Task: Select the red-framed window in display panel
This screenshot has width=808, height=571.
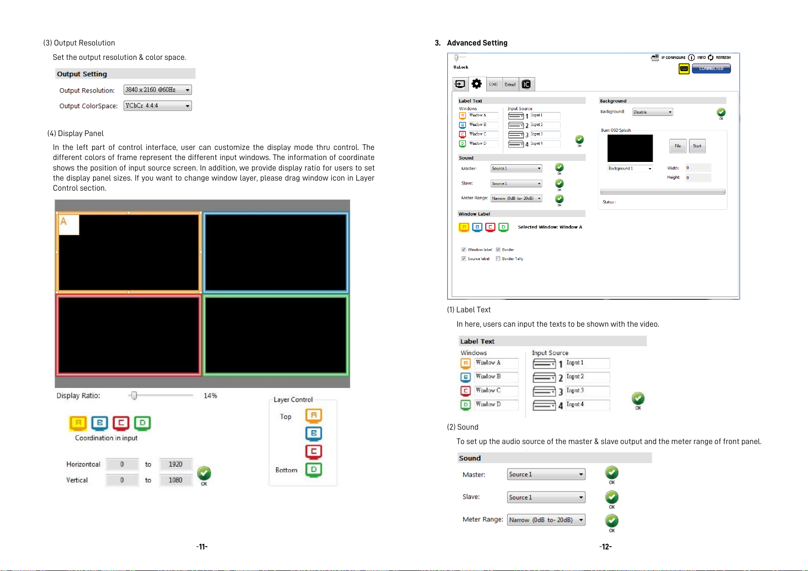Action: pos(129,335)
